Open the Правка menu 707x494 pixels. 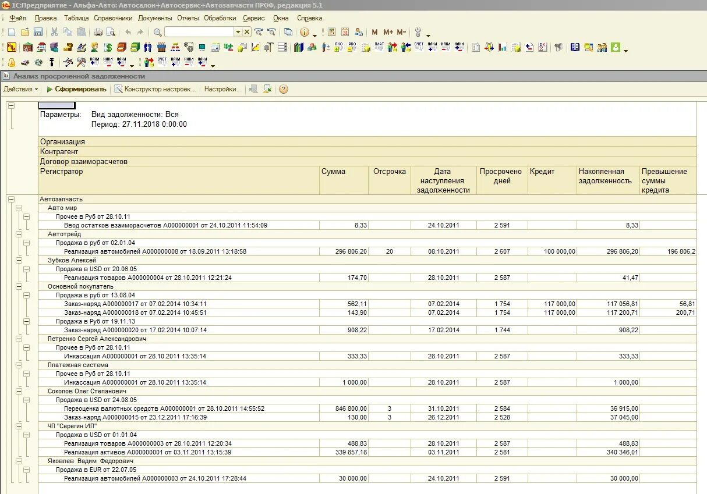tap(46, 18)
